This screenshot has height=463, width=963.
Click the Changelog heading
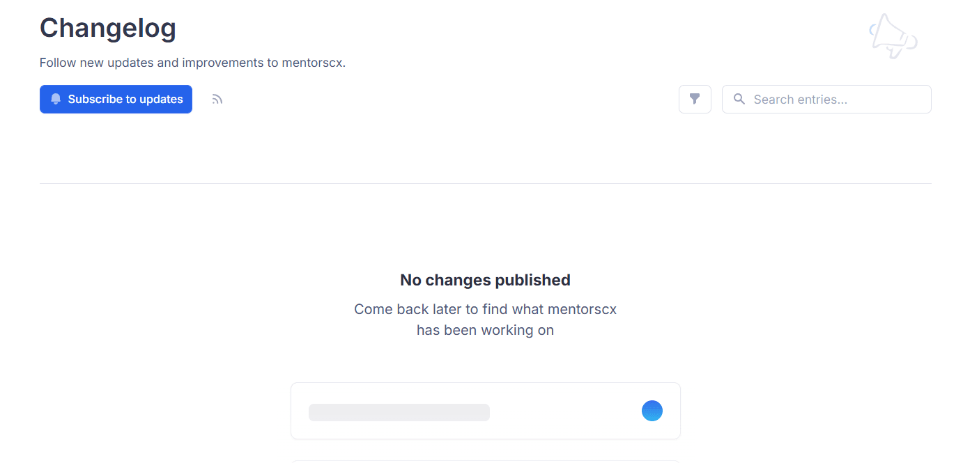pos(108,28)
